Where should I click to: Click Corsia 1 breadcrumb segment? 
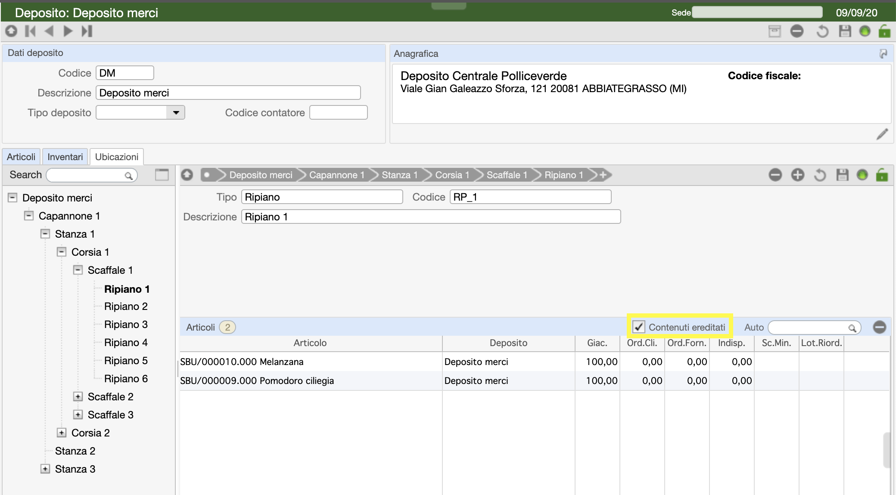[x=452, y=175]
